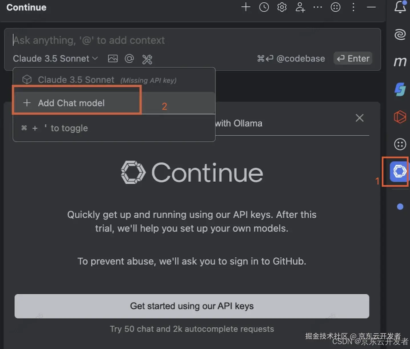410x349 pixels.
Task: Attach an image via the picture icon
Action: coord(113,59)
